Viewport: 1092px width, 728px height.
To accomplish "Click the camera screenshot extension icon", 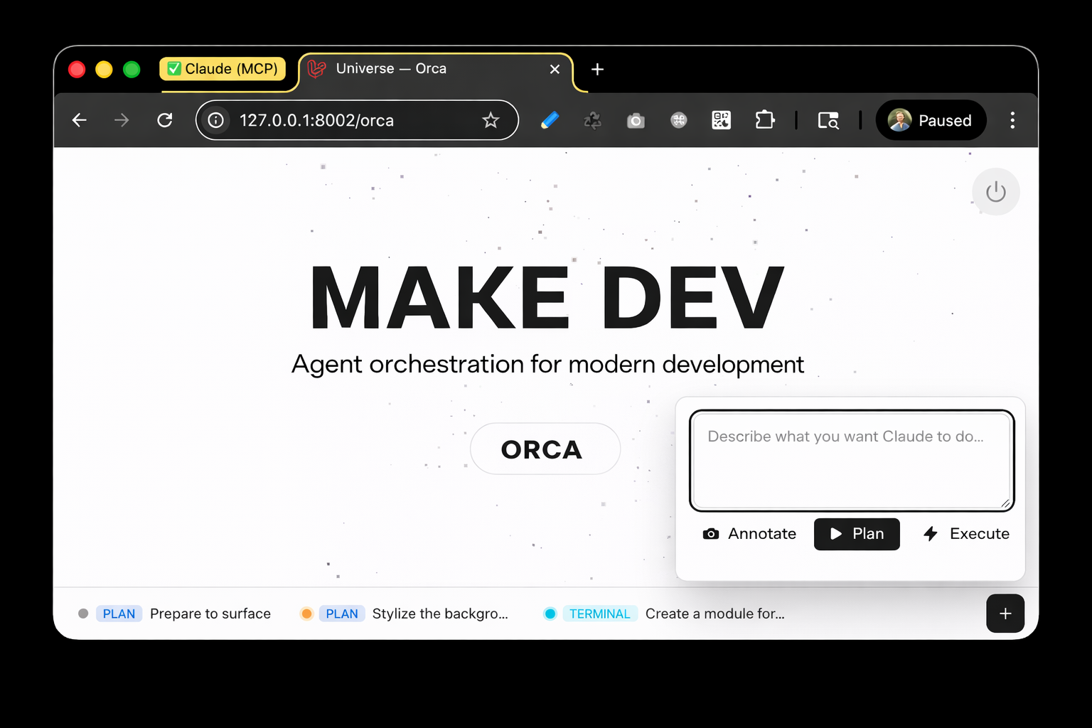I will pyautogui.click(x=636, y=120).
